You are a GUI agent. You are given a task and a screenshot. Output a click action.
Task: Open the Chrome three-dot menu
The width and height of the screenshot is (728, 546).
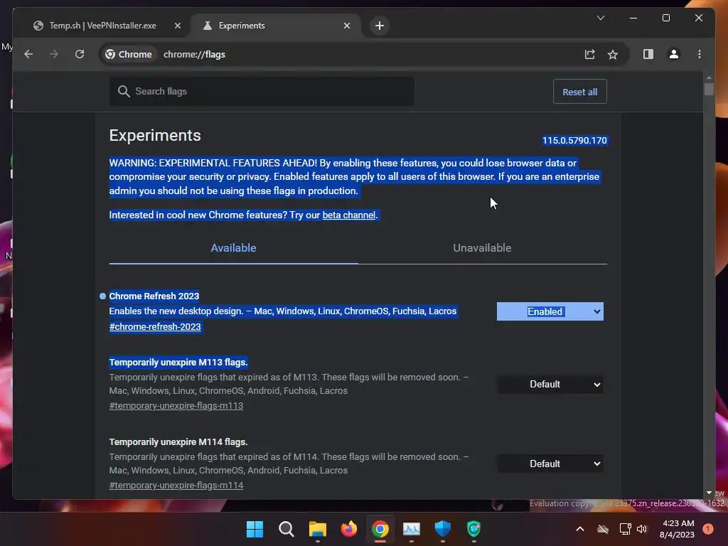point(700,54)
